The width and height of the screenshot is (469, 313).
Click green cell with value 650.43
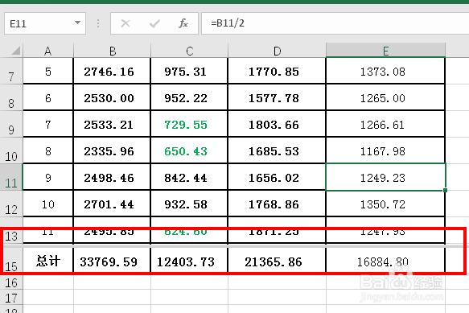189,150
